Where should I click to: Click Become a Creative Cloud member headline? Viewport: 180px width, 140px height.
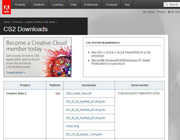click(36, 46)
